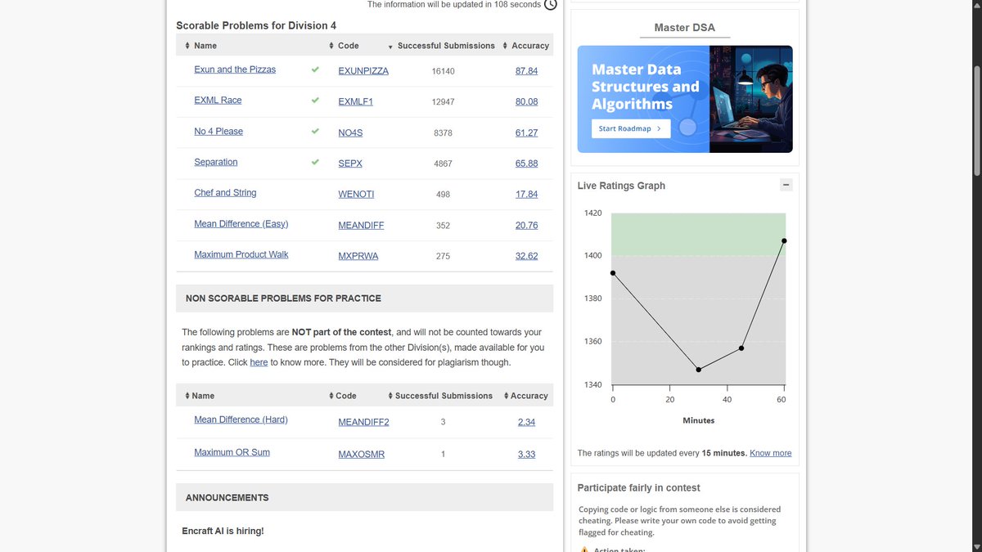This screenshot has height=552, width=982.
Task: Click the clock icon beside update timer
Action: coord(551,4)
